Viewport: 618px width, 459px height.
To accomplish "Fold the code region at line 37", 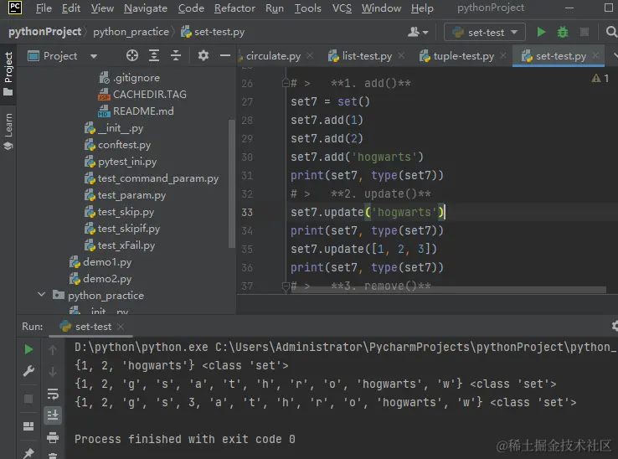I will (286, 286).
